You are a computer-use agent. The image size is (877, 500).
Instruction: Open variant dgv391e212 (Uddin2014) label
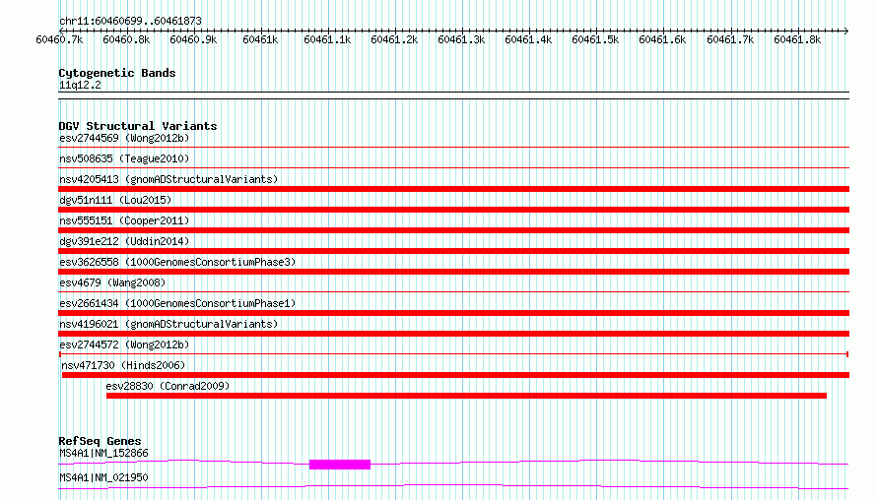(124, 241)
